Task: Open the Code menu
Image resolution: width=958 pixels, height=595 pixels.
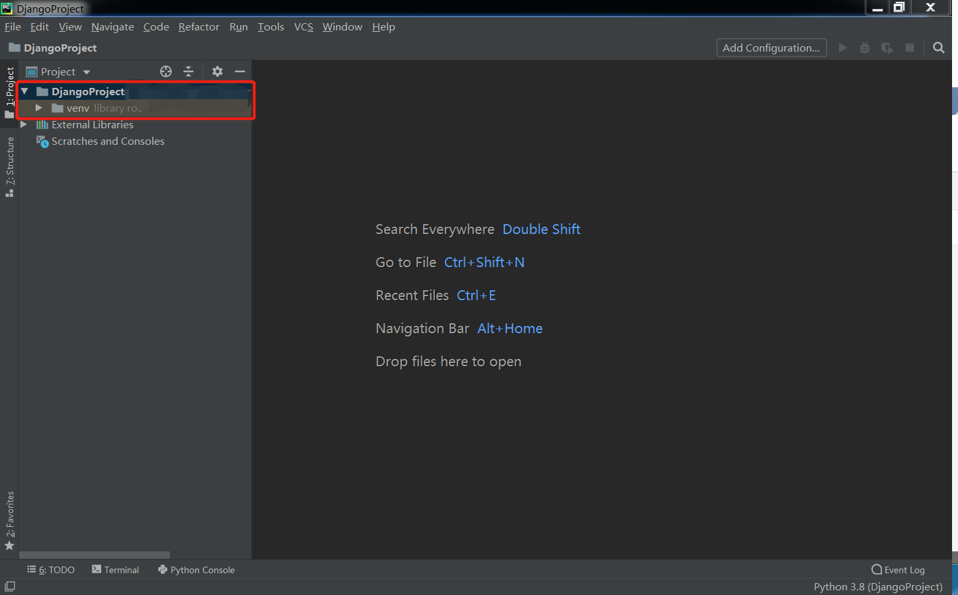Action: [x=156, y=26]
